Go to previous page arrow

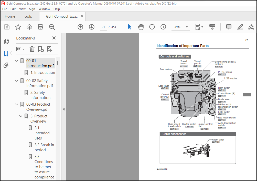pos(80,27)
